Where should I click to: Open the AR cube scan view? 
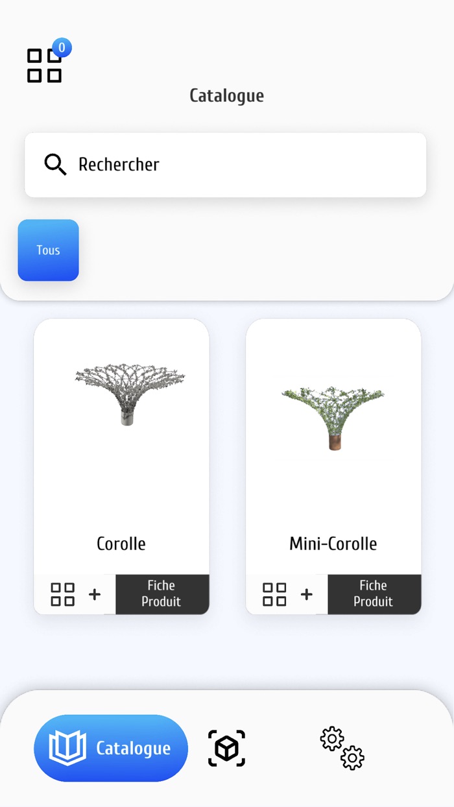[226, 749]
